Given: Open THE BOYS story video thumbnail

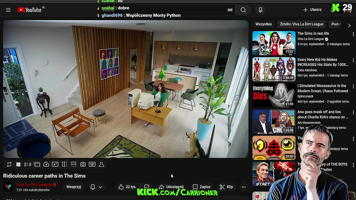Looking at the screenshot, I should 274,174.
